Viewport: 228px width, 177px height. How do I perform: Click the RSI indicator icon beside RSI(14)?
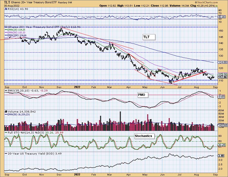tap(6, 9)
